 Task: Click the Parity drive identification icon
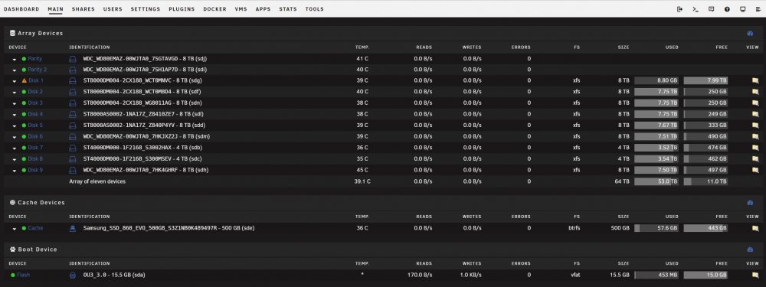[73, 59]
